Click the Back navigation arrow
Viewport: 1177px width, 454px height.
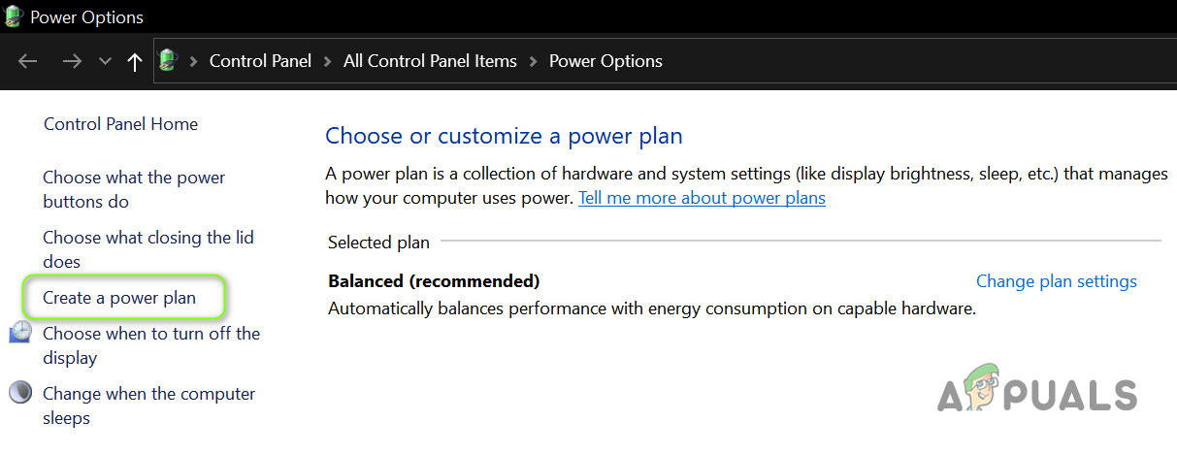[27, 61]
